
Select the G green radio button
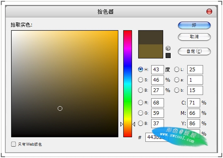point(140,113)
